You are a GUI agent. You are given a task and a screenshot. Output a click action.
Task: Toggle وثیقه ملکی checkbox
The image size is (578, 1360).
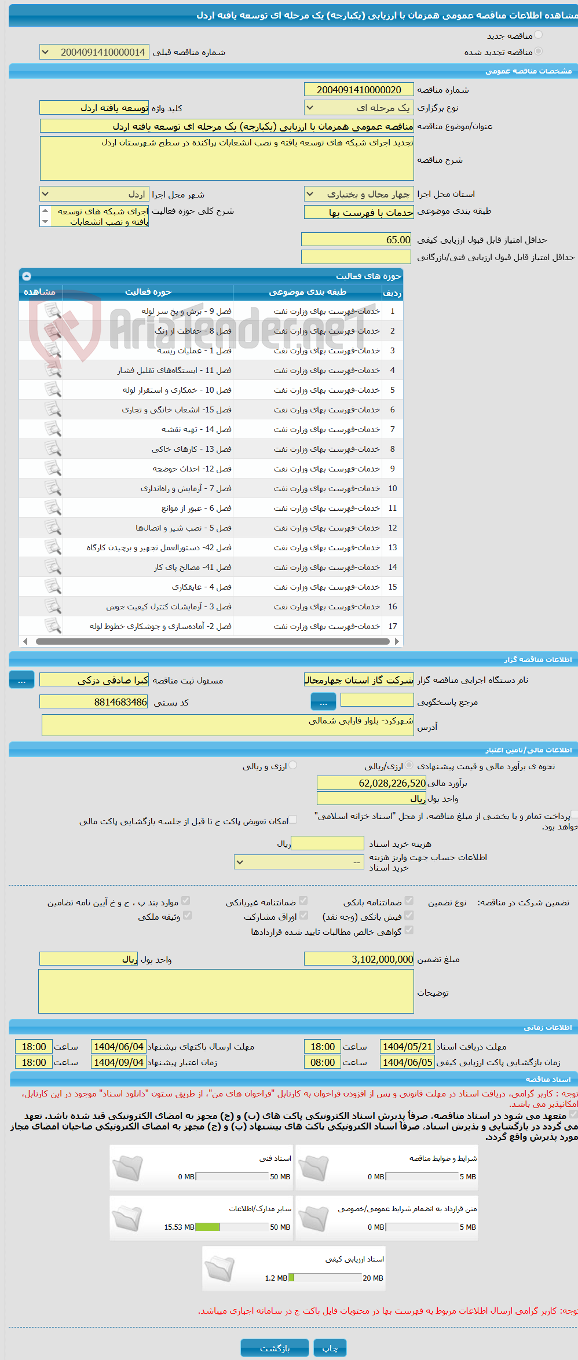tap(187, 915)
